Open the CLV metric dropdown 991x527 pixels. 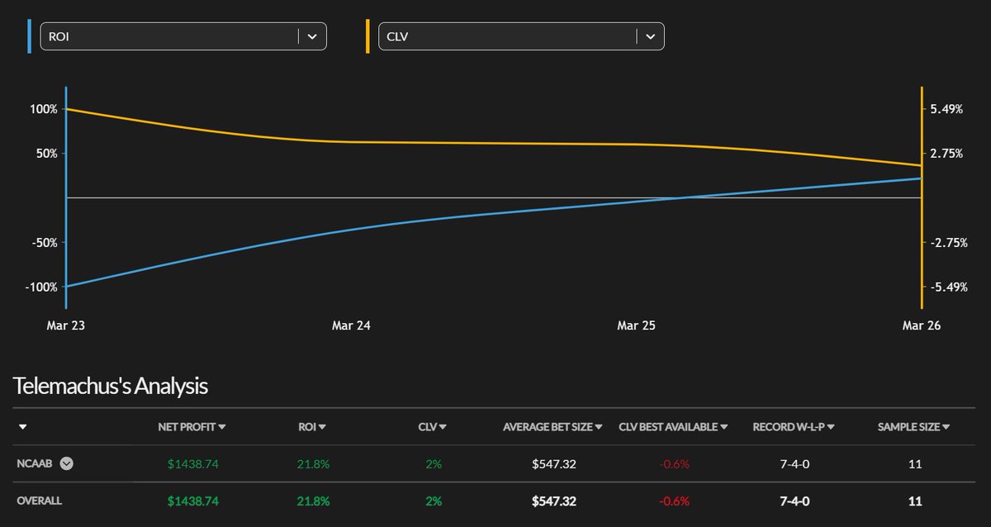click(x=521, y=36)
